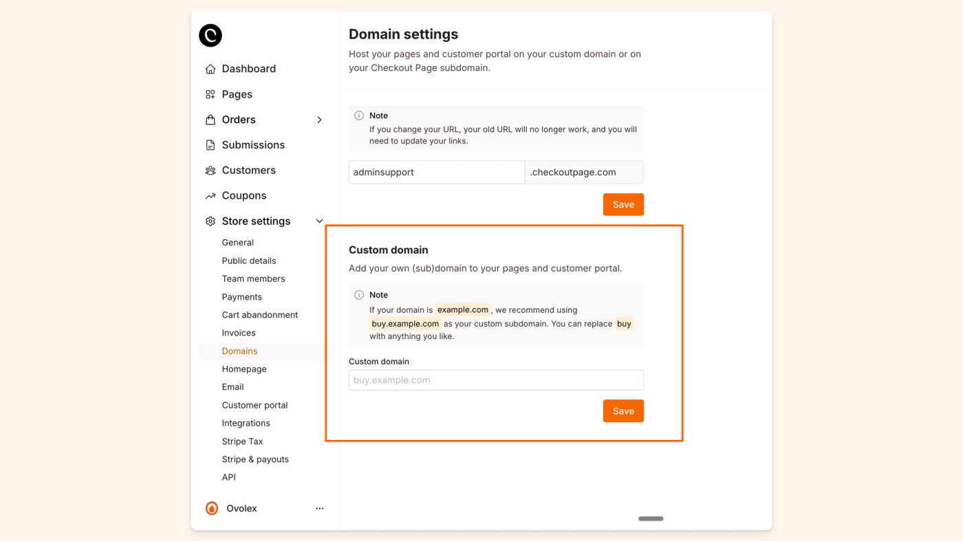Screen dimensions: 963x541
Task: Open Submissions via its document icon
Action: [x=210, y=144]
